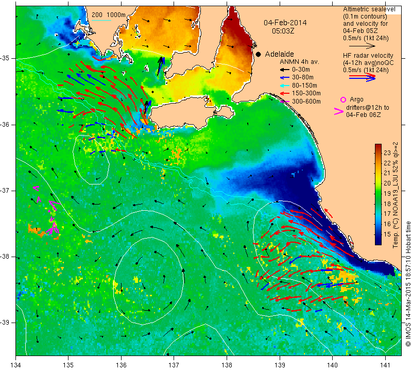Click the colorbar tick label 21
The image size is (412, 371).
[x=387, y=173]
